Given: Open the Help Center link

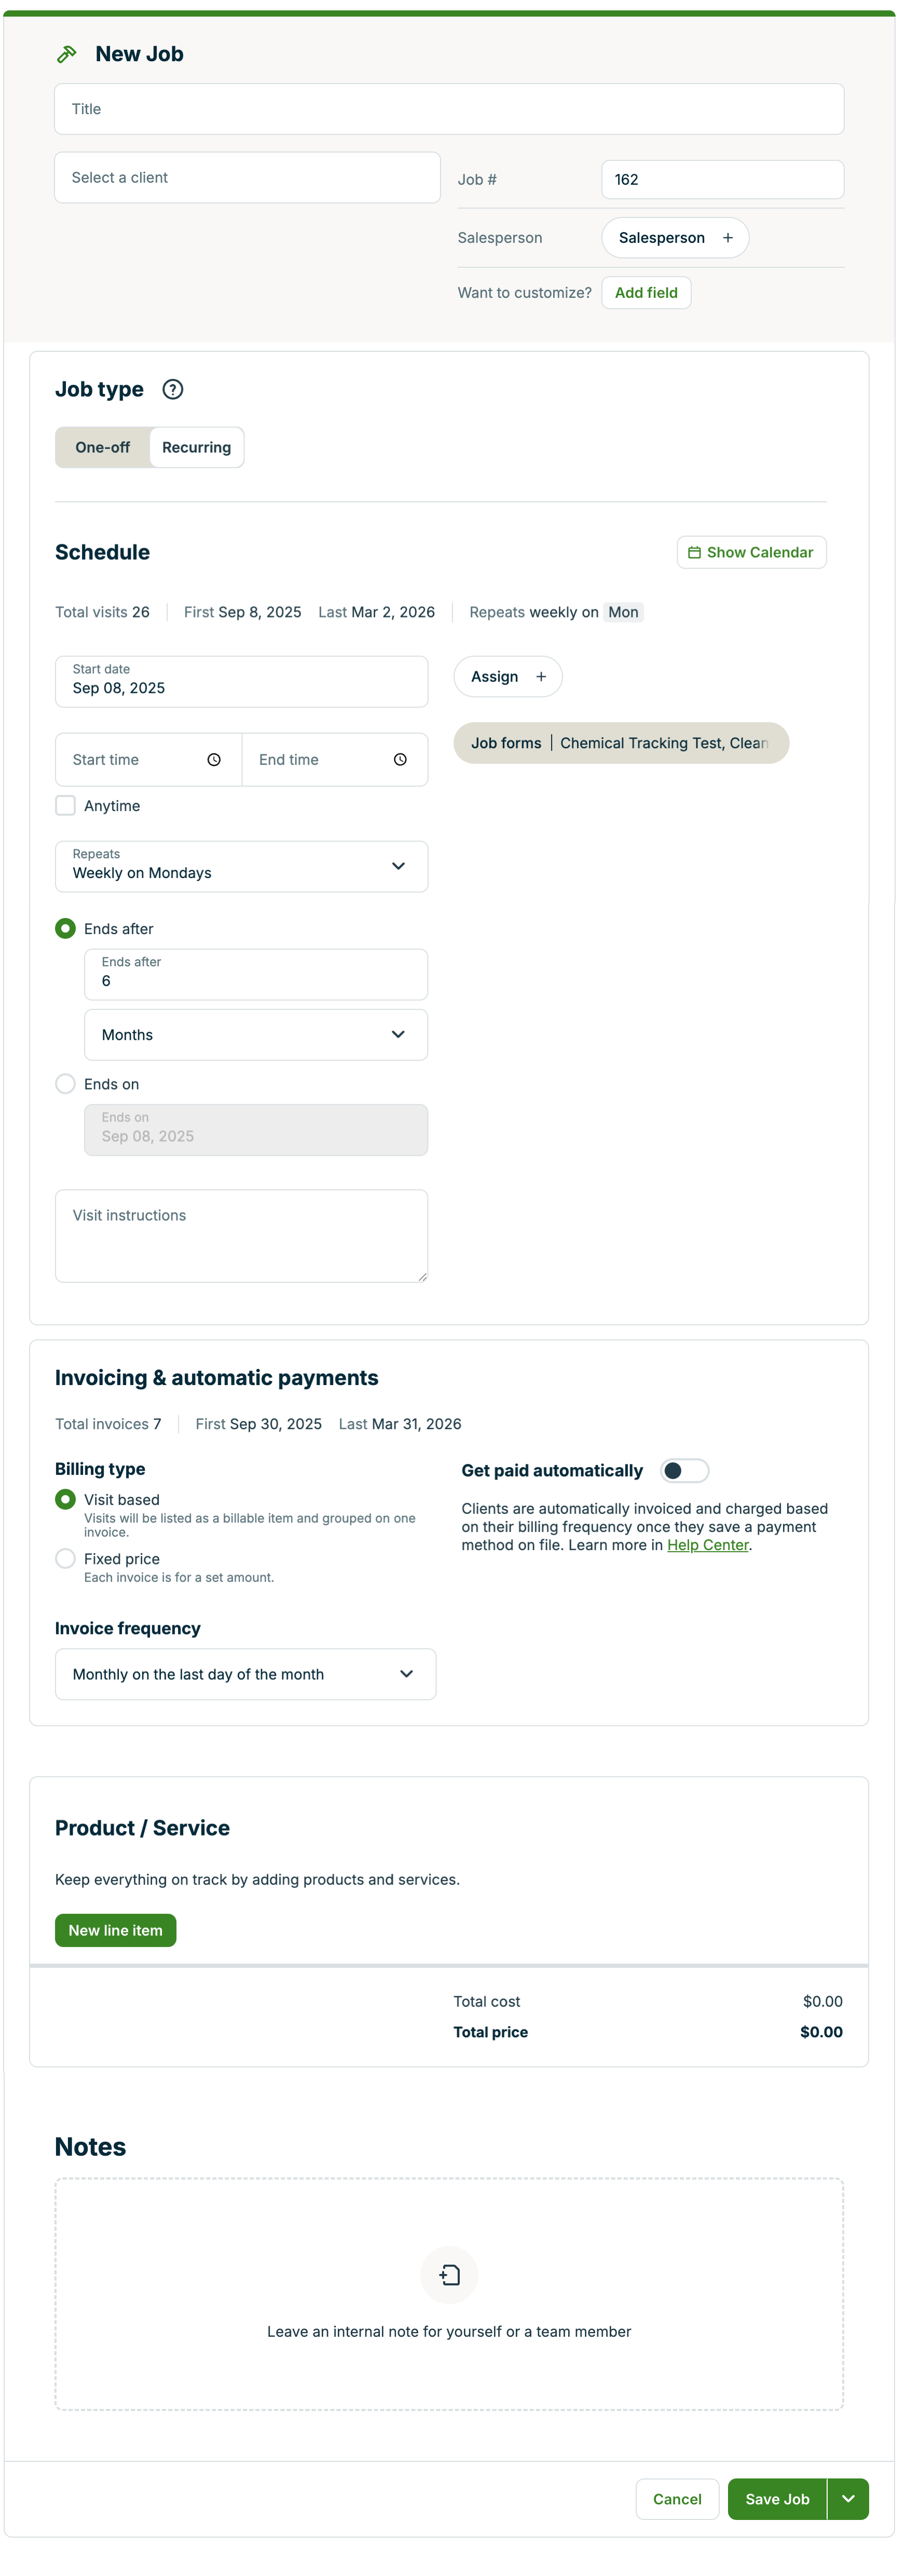Looking at the screenshot, I should (707, 1545).
